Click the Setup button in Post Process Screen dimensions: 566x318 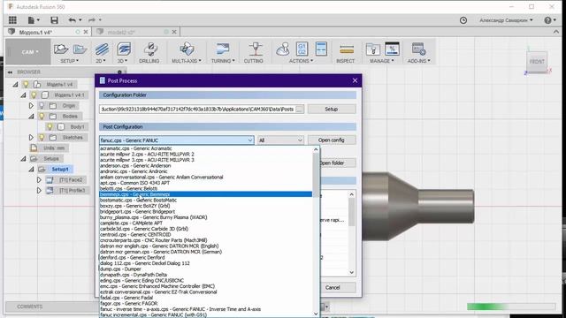click(x=332, y=110)
